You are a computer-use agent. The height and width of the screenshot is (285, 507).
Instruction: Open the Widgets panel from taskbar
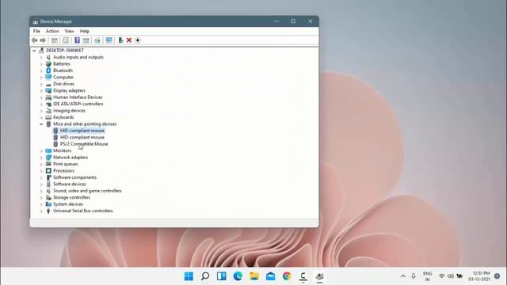pos(222,276)
